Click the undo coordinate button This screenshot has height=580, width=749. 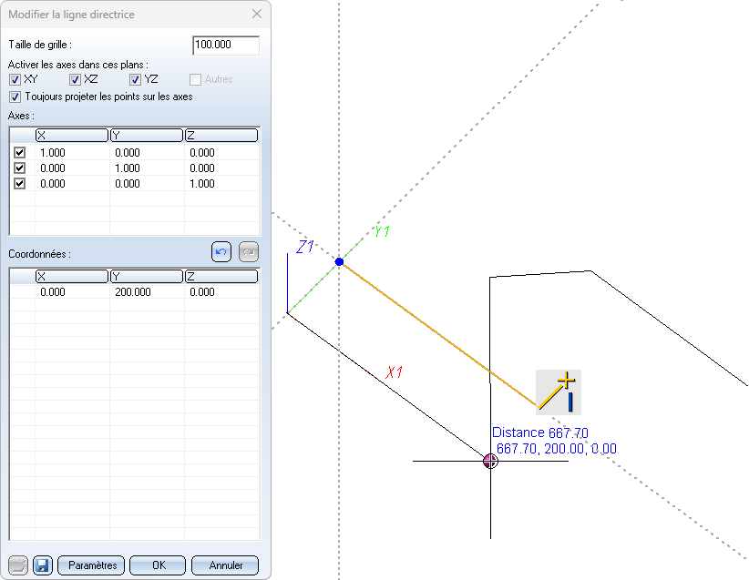[221, 252]
